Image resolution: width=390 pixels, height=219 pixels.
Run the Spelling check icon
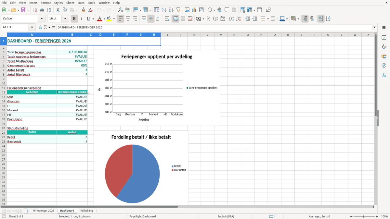point(127,10)
